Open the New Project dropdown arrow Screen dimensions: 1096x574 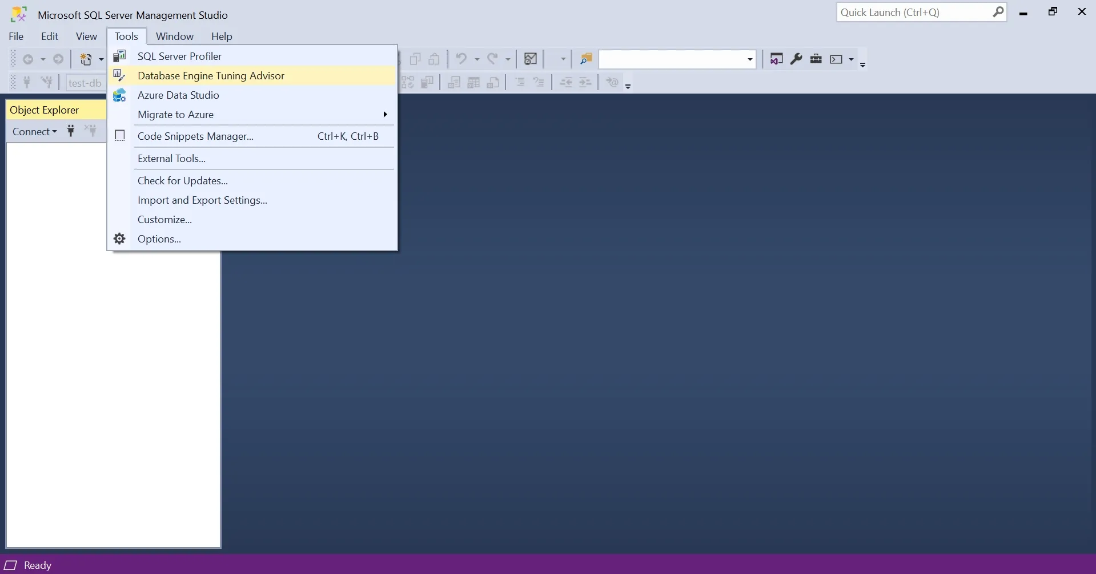tap(101, 59)
